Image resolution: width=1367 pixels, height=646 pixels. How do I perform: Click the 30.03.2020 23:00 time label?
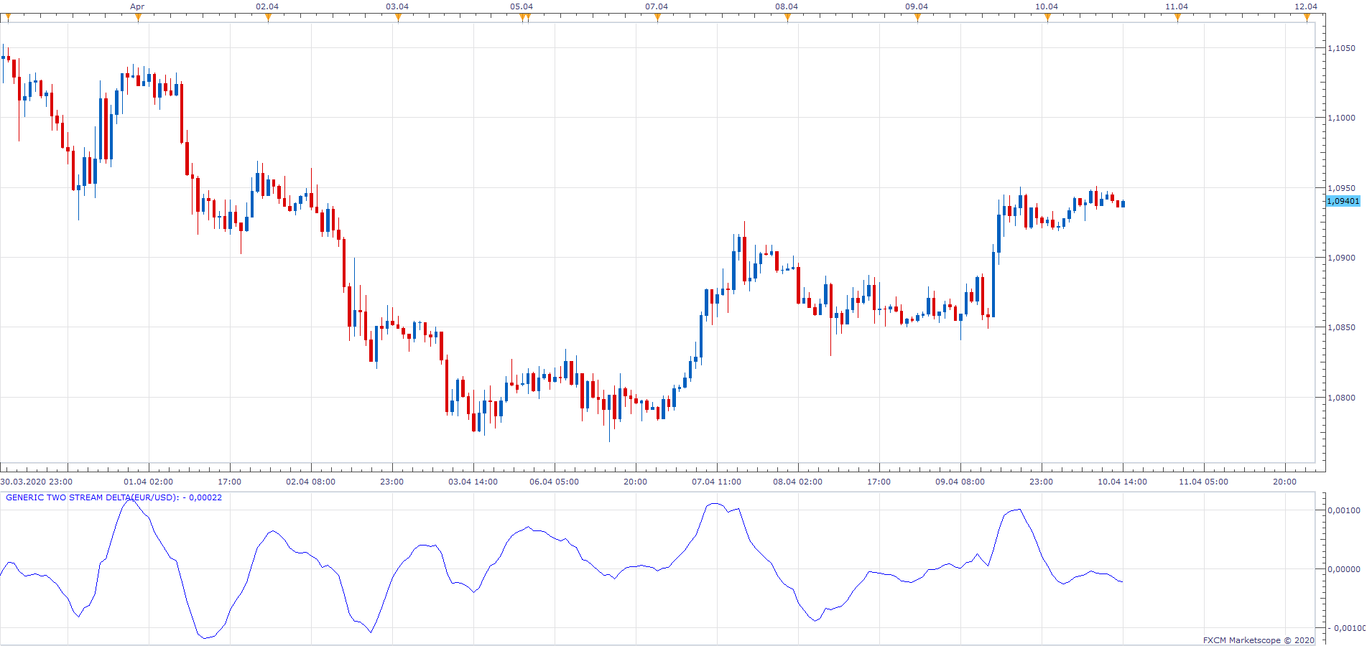37,482
